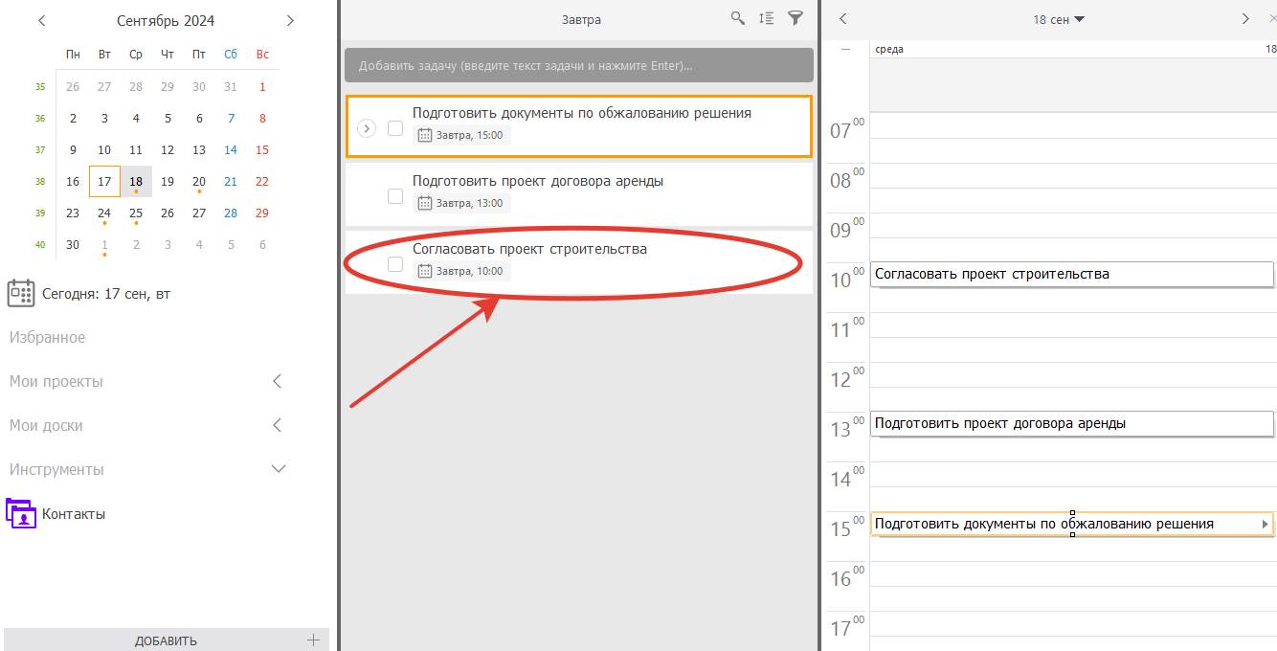Viewport: 1277px width, 651px height.
Task: Expand the Мои доски section
Action: pyautogui.click(x=278, y=425)
